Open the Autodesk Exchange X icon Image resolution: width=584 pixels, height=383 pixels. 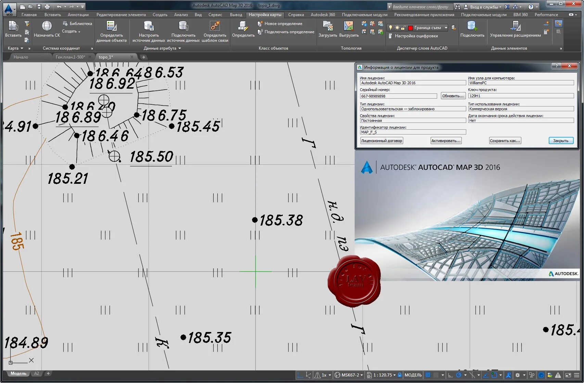pos(507,7)
